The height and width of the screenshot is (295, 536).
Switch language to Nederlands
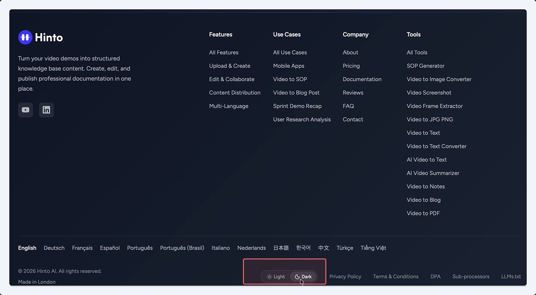tap(252, 248)
